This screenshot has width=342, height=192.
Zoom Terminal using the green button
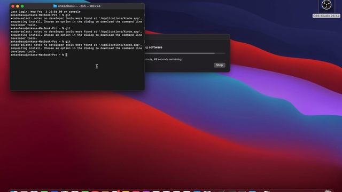22,6
